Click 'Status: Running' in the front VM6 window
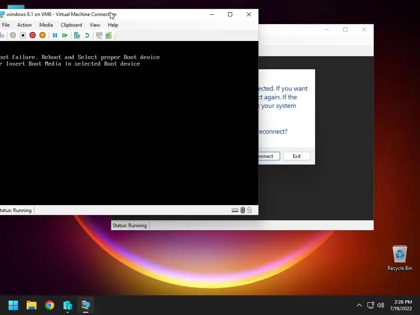 click(16, 210)
